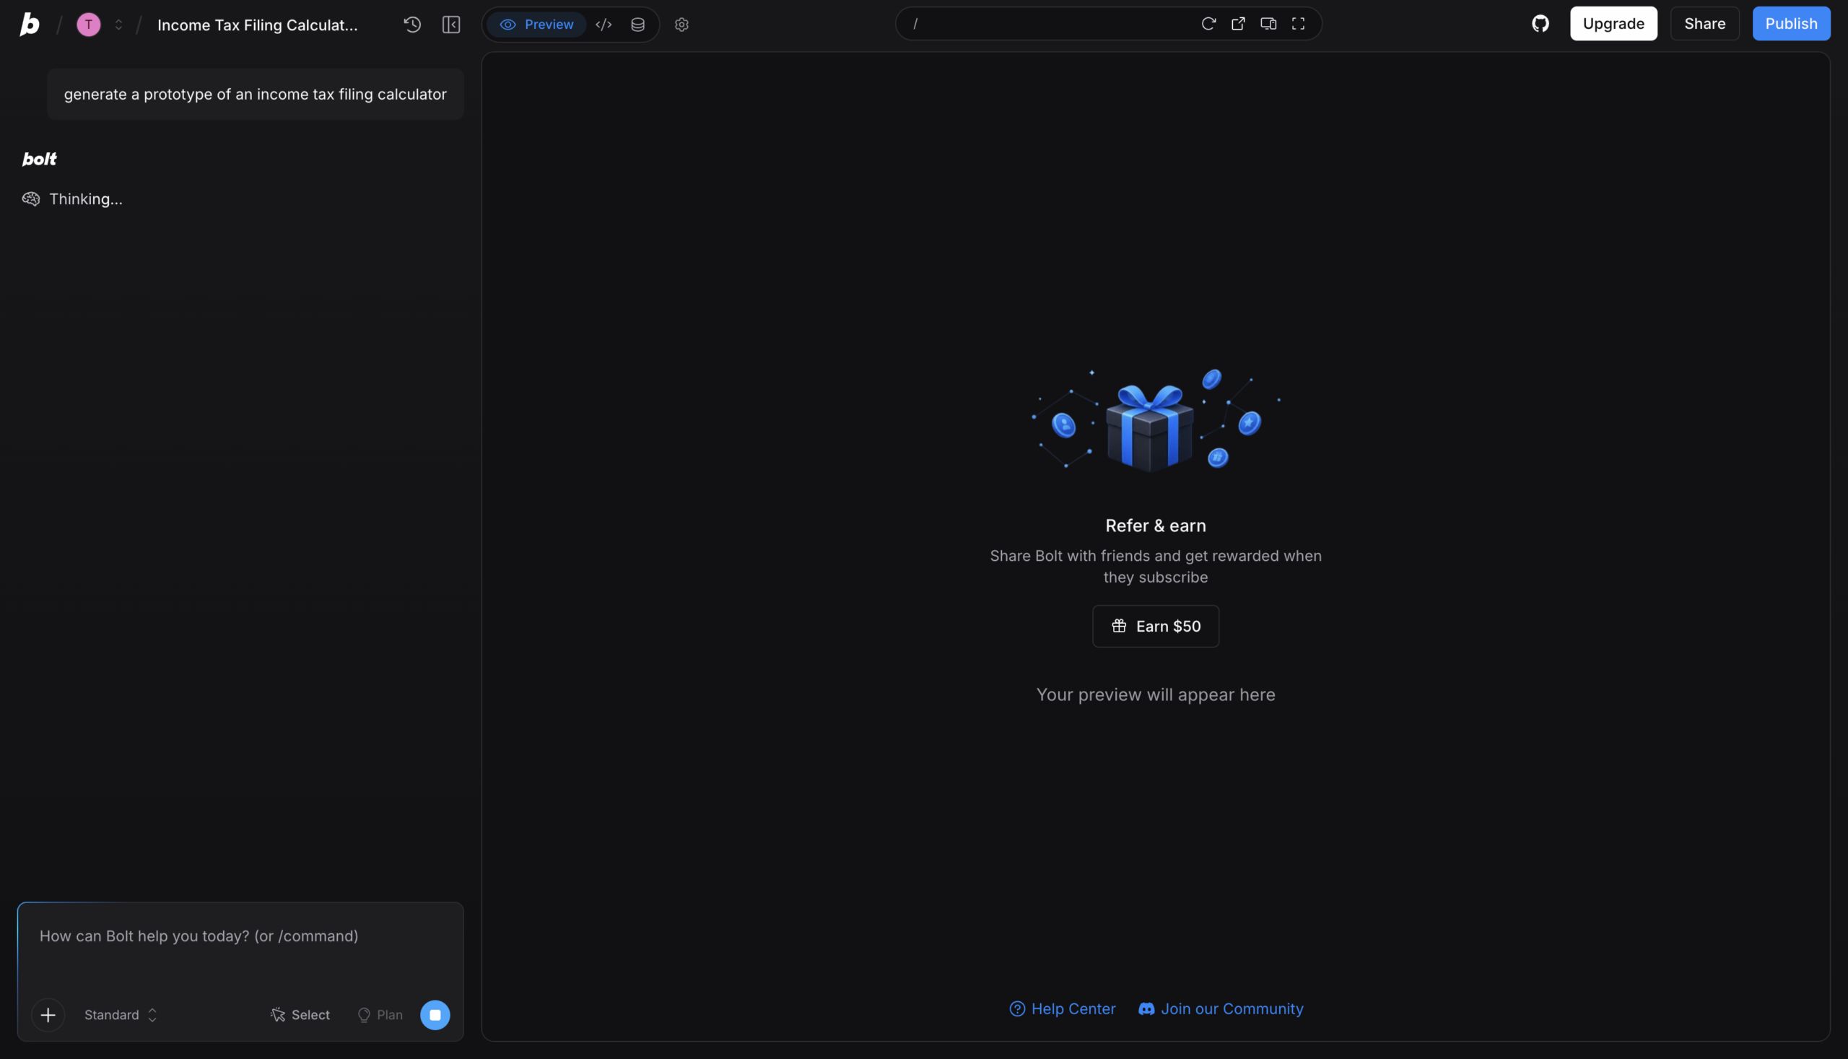Screen dimensions: 1848x1059
Task: Click the preview URL path field
Action: pos(1047,24)
